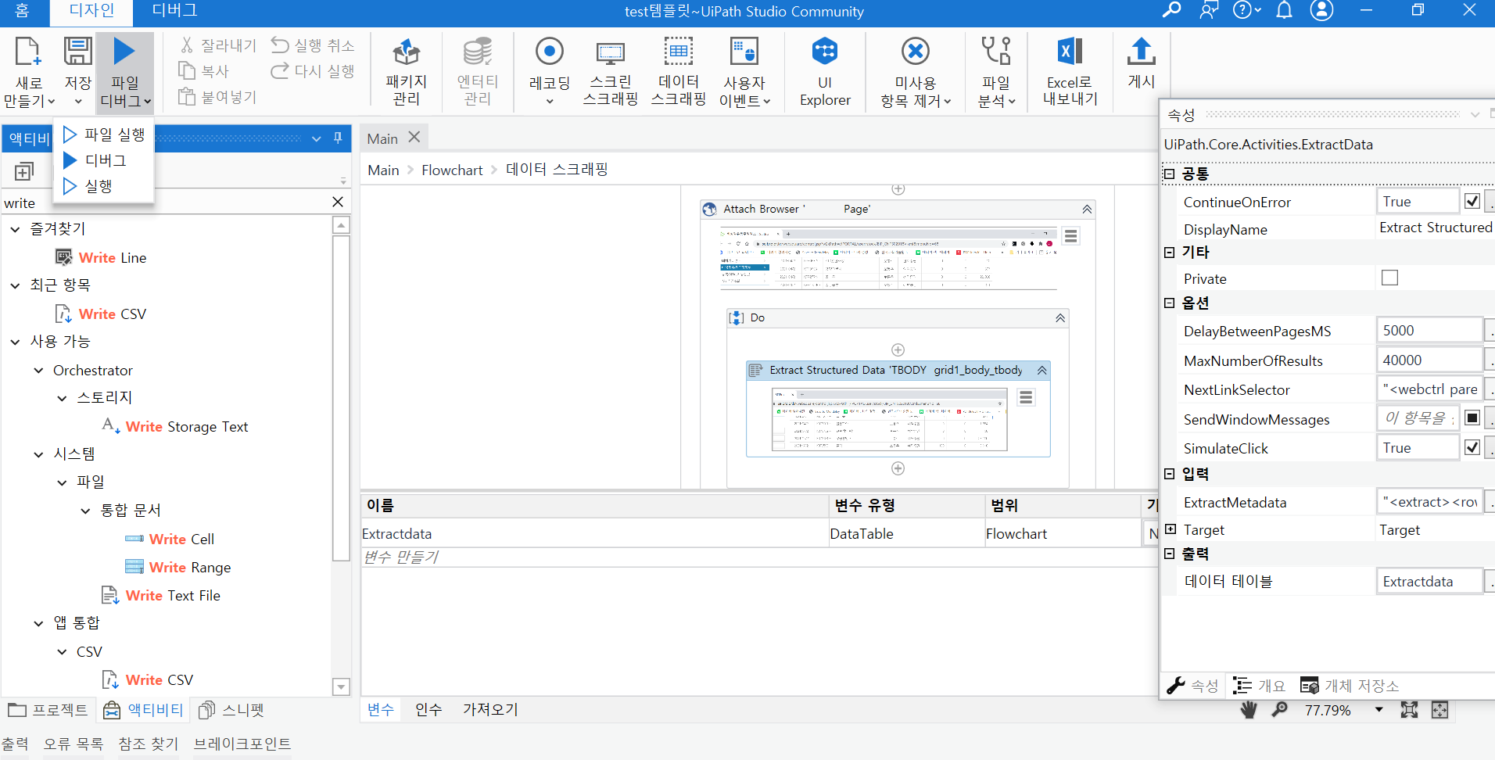Click the activities list scrollbar down arrow

341,687
